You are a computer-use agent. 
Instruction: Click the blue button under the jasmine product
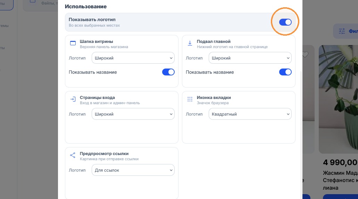(x=340, y=197)
